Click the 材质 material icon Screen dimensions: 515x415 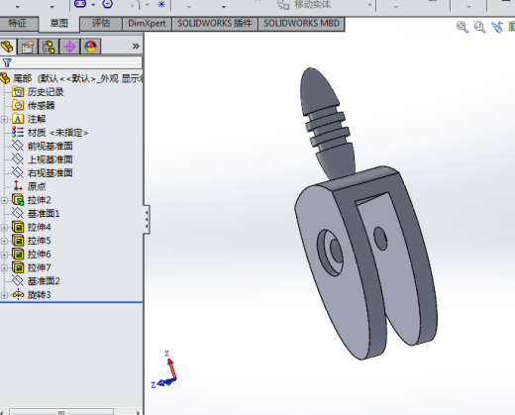pos(18,133)
